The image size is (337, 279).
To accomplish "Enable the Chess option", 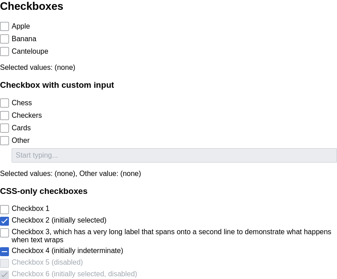I will (4, 103).
